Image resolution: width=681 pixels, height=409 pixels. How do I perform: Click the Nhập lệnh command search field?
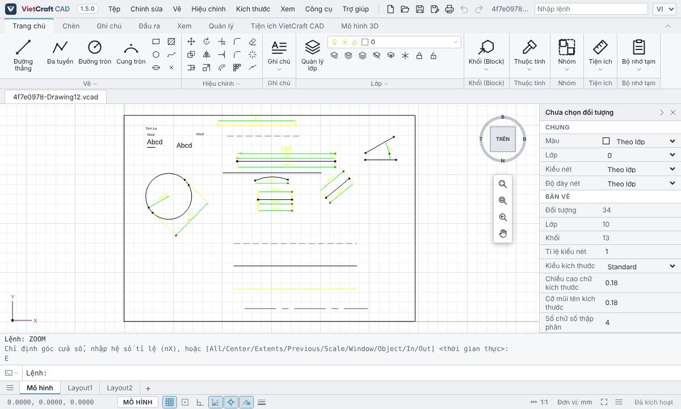591,9
